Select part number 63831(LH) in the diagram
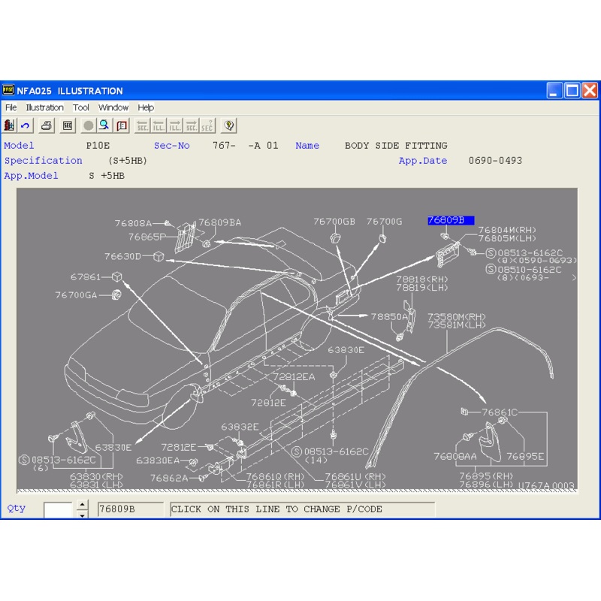 [96, 485]
